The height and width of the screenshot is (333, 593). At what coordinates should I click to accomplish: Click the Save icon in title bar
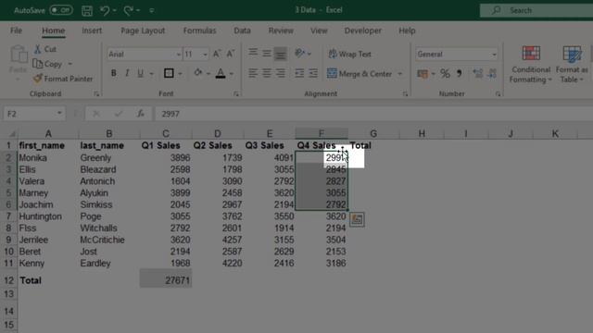click(x=87, y=10)
